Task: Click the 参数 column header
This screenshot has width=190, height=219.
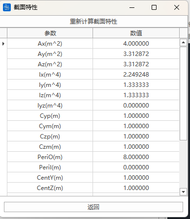Action: point(50,33)
